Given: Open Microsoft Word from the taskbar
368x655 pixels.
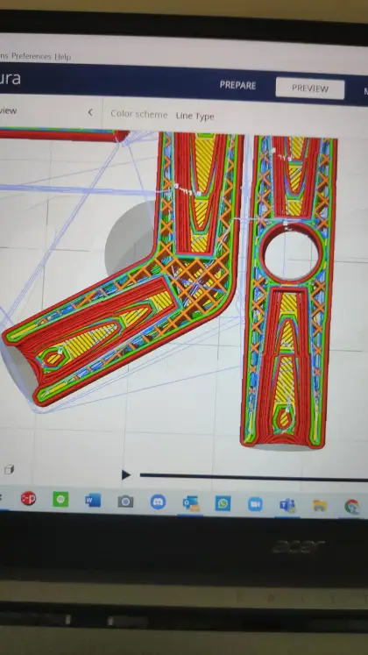Looking at the screenshot, I should [93, 500].
